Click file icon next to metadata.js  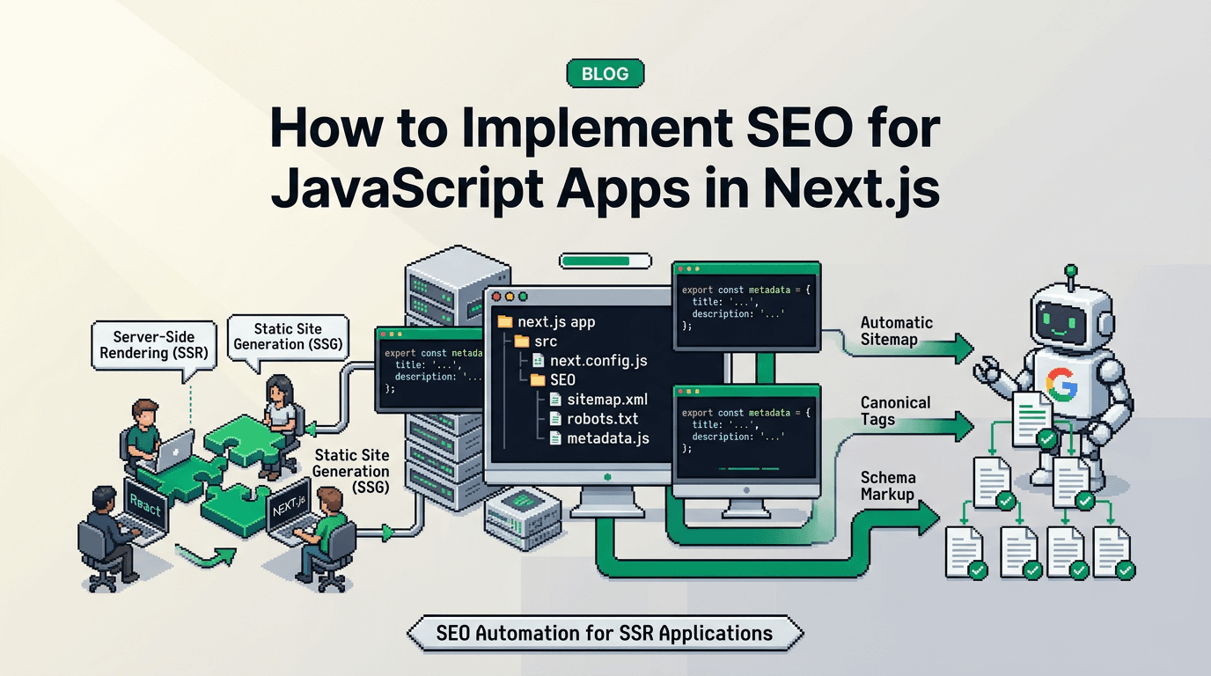[x=555, y=437]
